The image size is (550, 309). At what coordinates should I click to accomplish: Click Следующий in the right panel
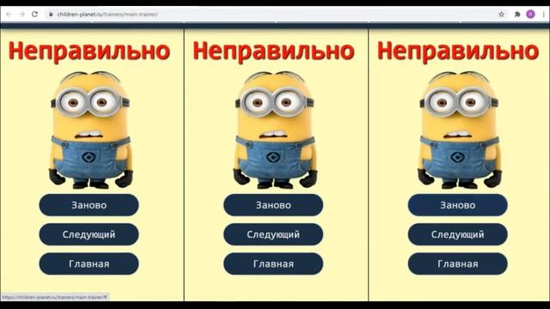point(458,234)
